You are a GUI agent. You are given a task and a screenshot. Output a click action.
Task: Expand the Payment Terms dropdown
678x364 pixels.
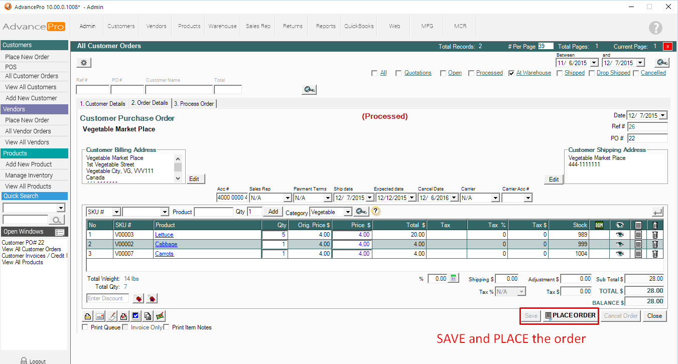pos(327,198)
